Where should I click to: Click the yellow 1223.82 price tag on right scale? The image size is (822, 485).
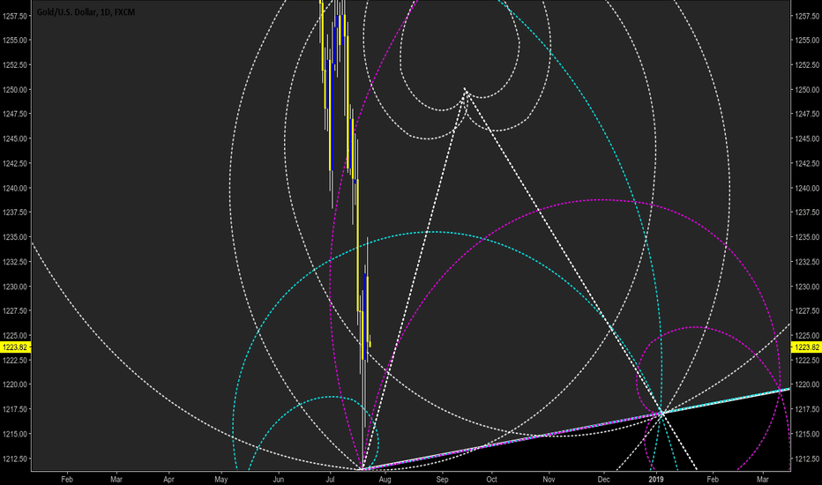[x=806, y=347]
